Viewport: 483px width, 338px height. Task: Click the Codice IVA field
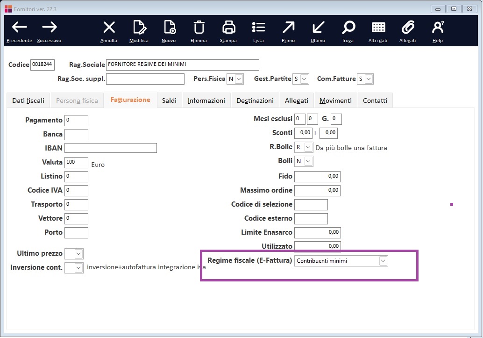pyautogui.click(x=77, y=191)
